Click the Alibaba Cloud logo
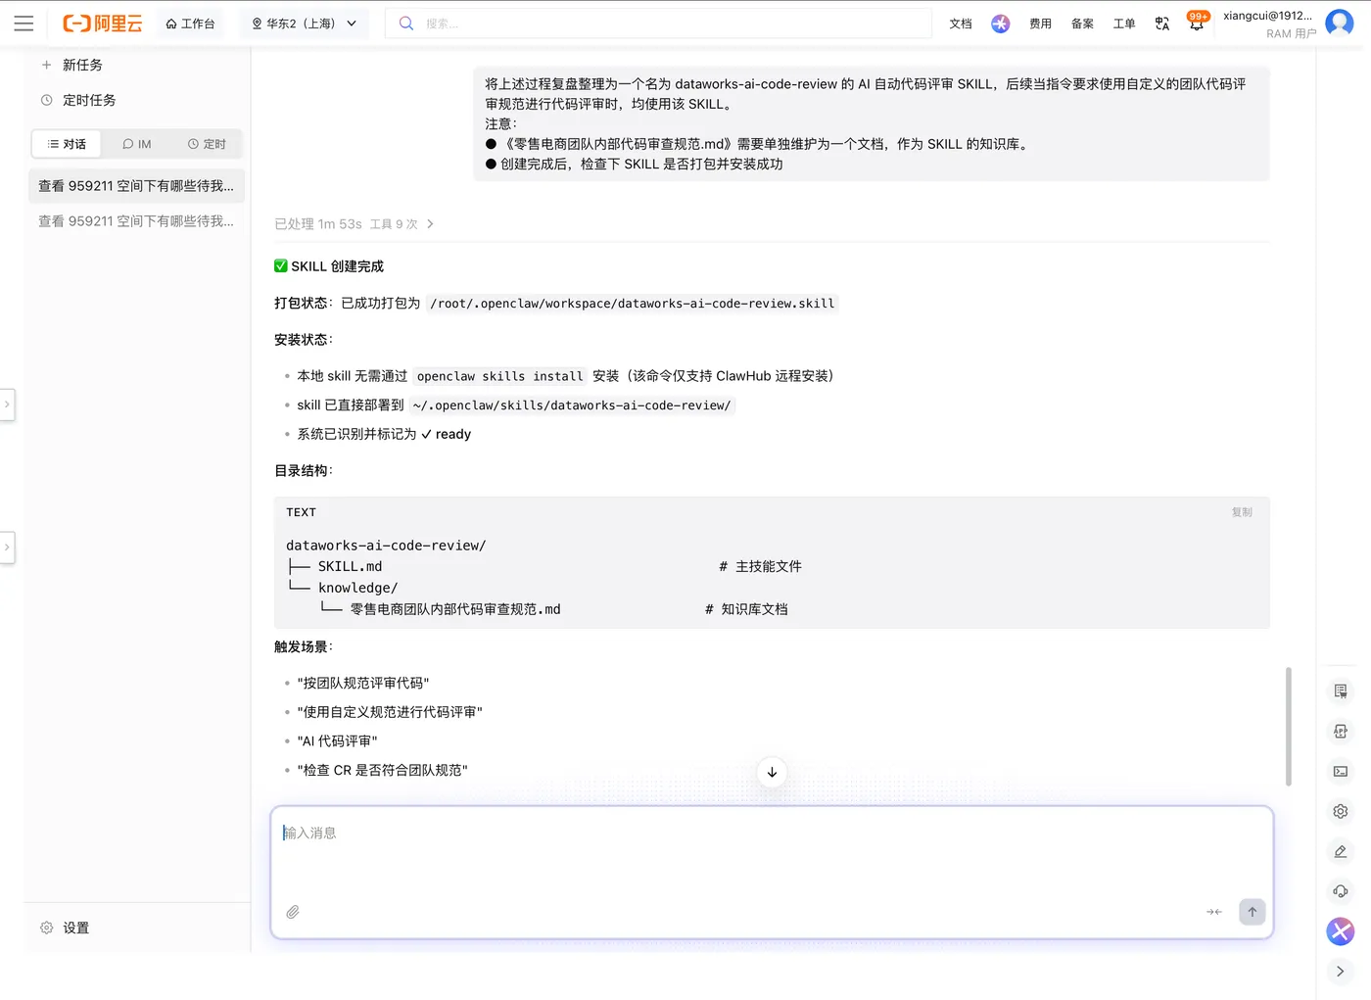 (x=103, y=24)
